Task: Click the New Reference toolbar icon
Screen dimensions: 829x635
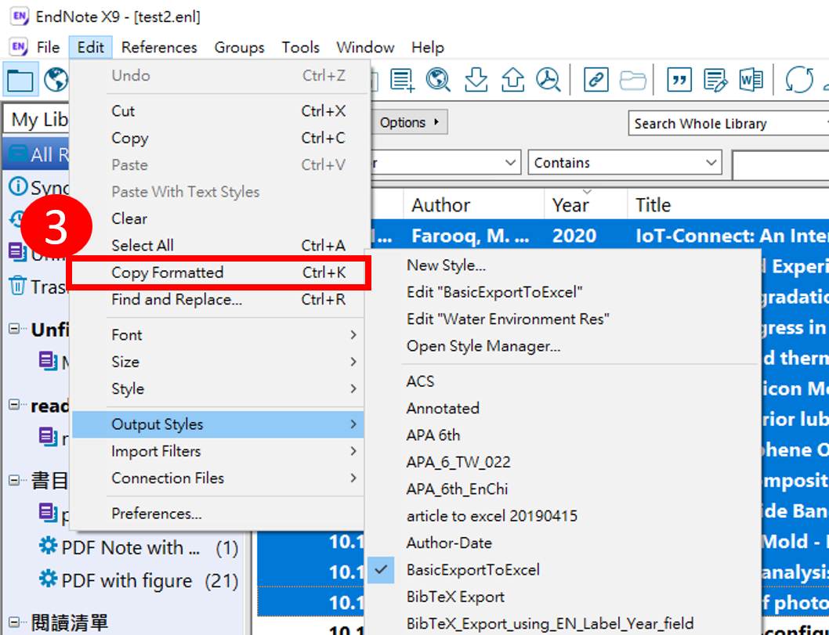Action: (x=402, y=80)
